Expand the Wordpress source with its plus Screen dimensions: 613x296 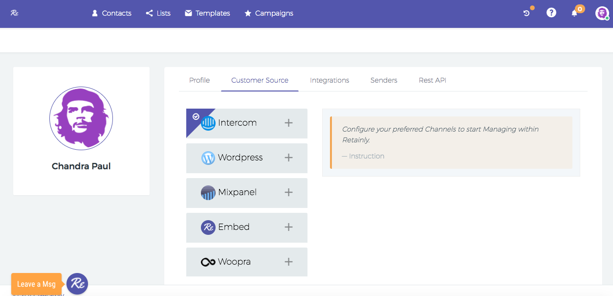point(288,158)
